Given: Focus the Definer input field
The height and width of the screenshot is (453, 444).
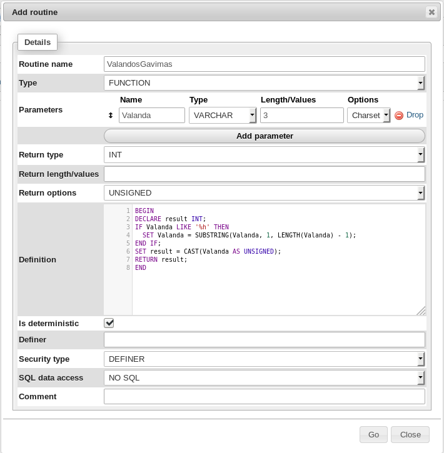Looking at the screenshot, I should point(264,339).
